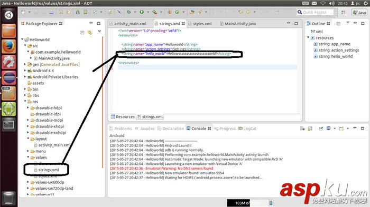Switch to the Progress tab

coord(225,129)
